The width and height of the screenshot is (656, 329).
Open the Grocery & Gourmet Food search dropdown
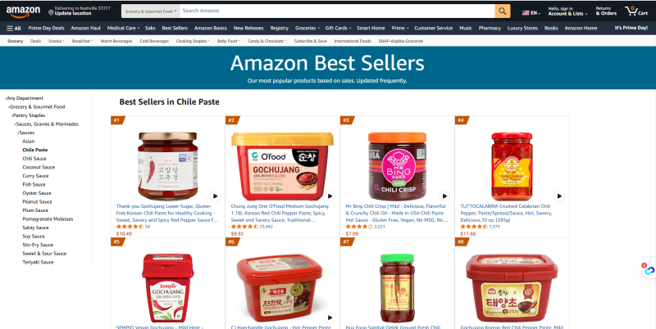tap(151, 11)
